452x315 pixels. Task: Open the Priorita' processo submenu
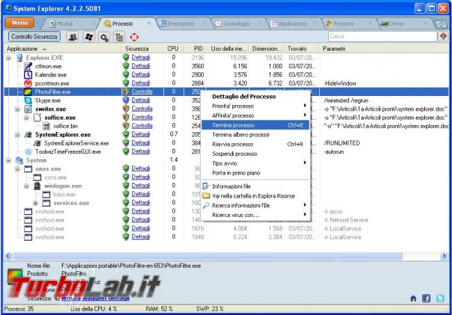(255, 106)
